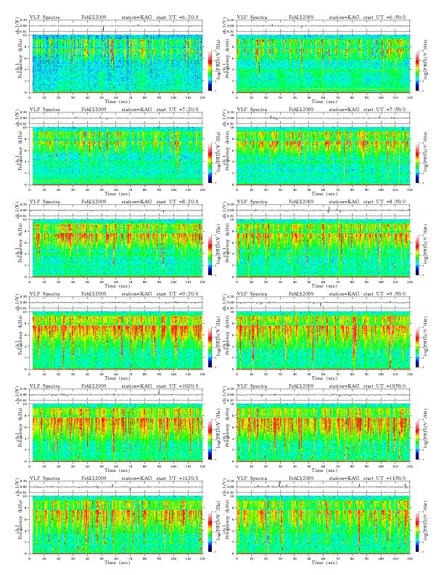444x575 pixels.
Task: Click the ch.1 voltage waveform strip above the 7:50 spectrogram
Action: (323, 118)
